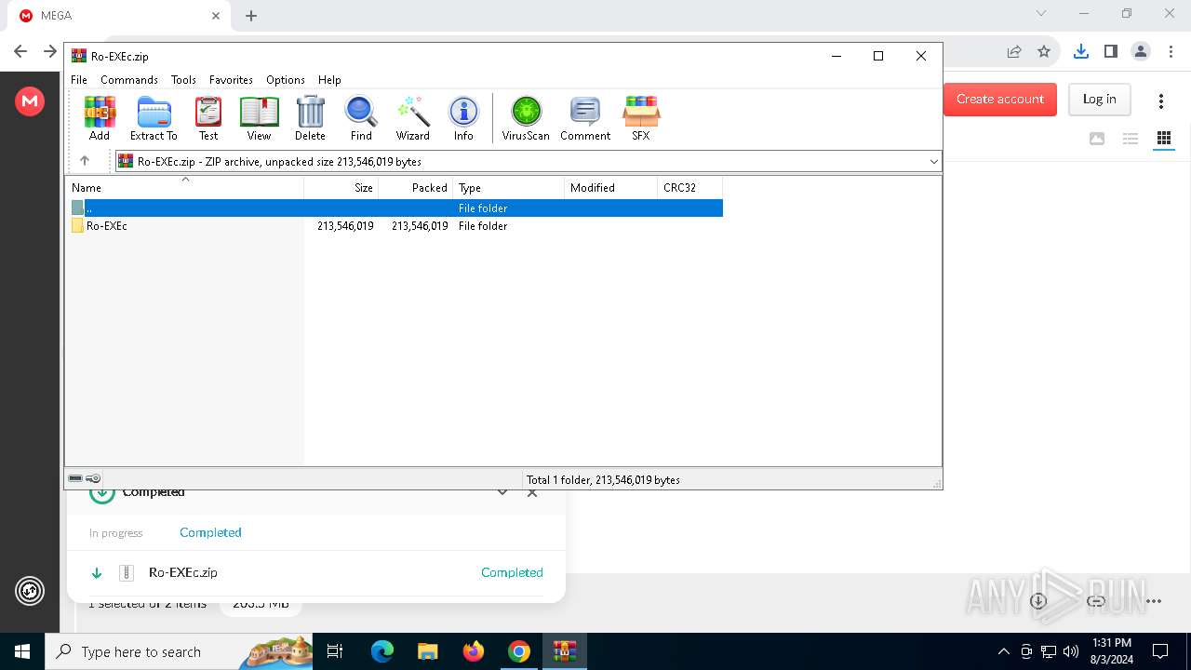Click the Delete trash icon
This screenshot has width=1191, height=670.
click(310, 119)
